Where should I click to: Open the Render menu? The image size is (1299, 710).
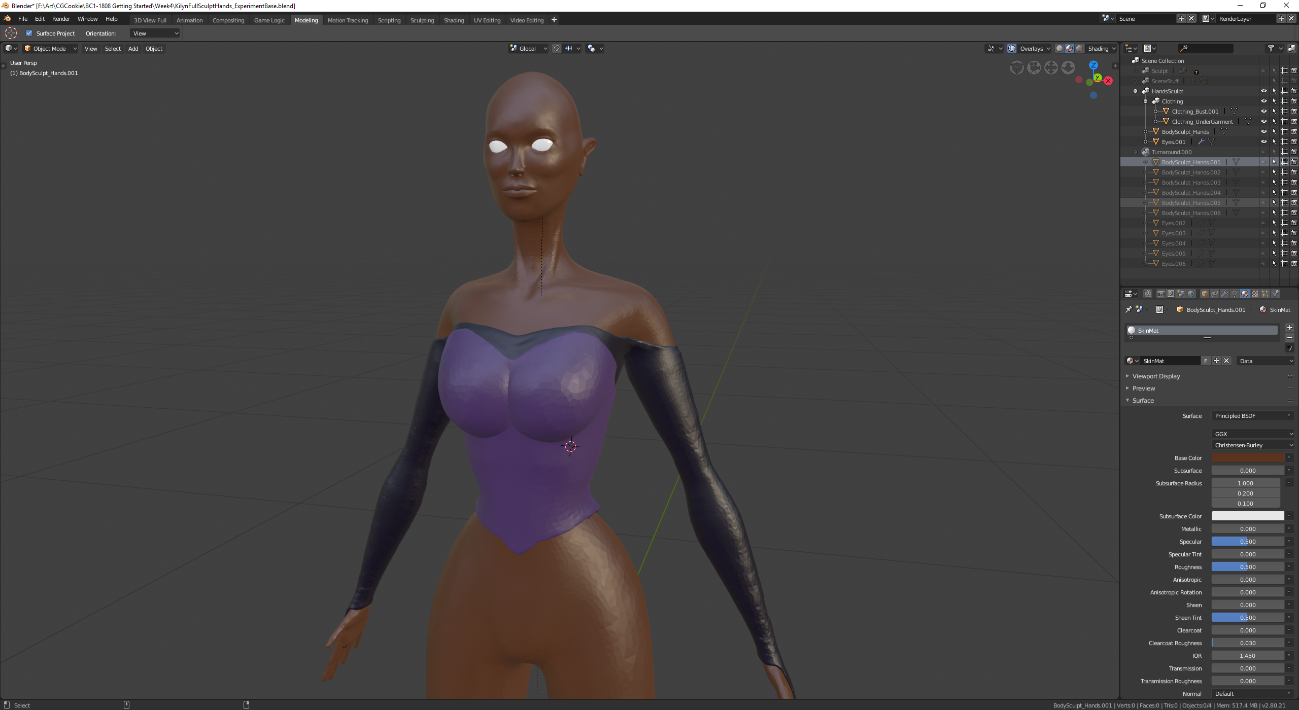point(61,19)
